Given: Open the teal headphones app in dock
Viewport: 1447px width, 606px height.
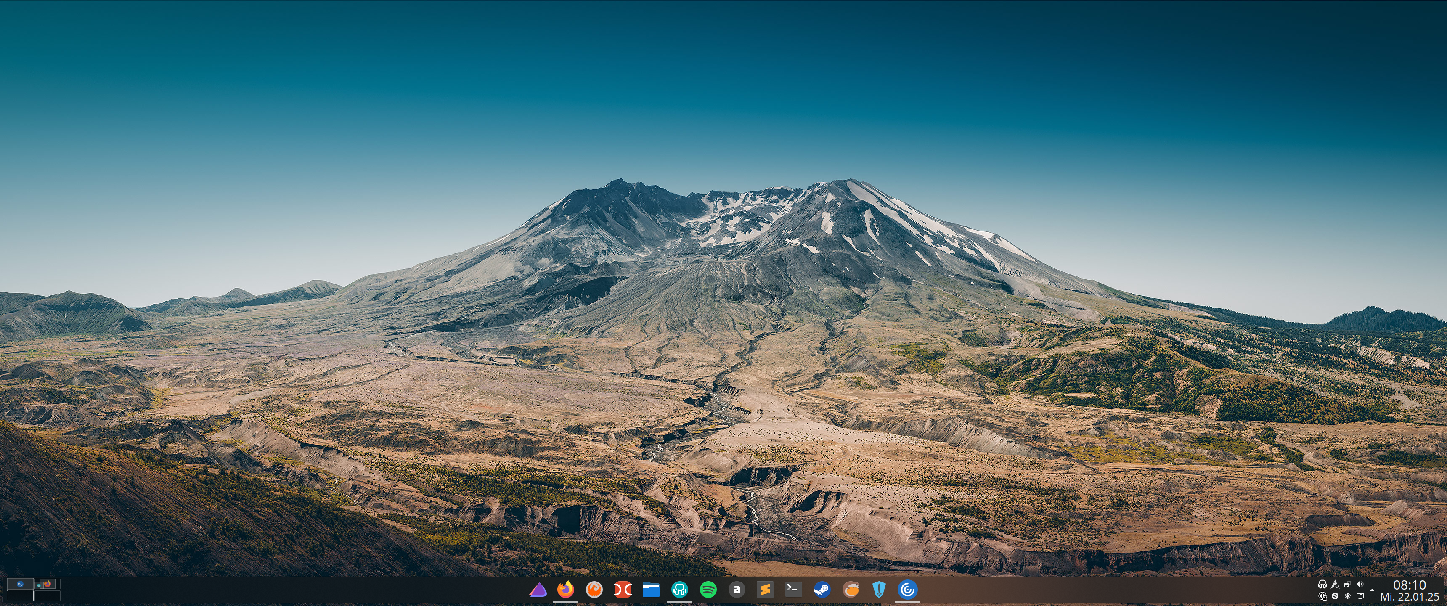Looking at the screenshot, I should point(680,589).
